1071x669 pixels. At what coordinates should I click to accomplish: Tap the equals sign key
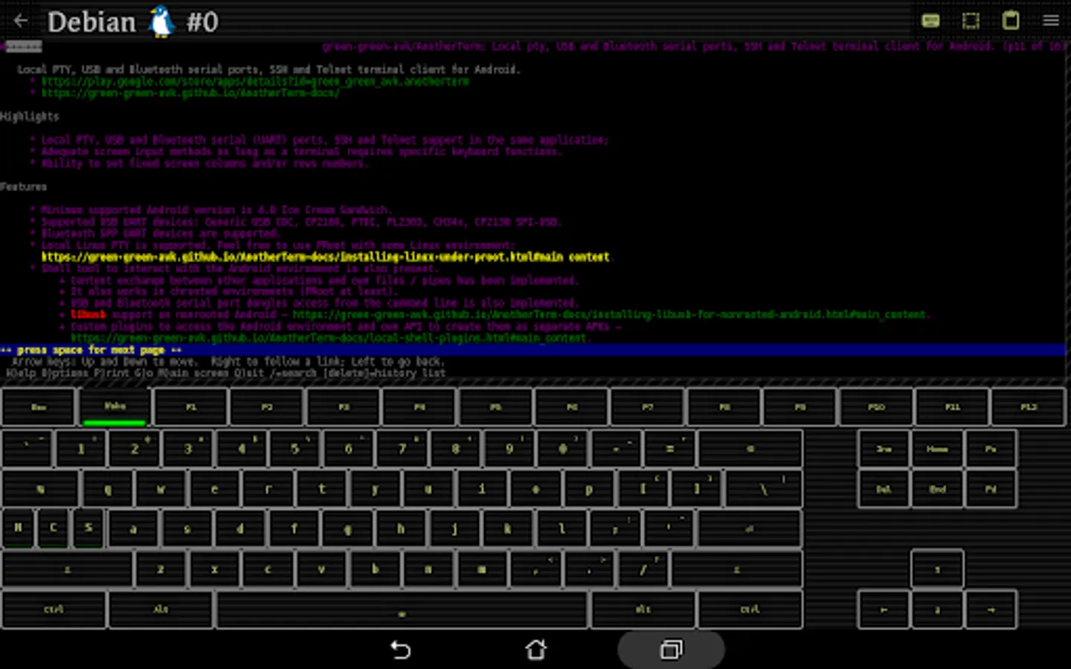pyautogui.click(x=670, y=448)
